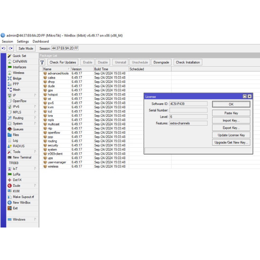Click the redo arrow icon in toolbar
Viewport: 260px width, 260px height.
tap(11, 48)
